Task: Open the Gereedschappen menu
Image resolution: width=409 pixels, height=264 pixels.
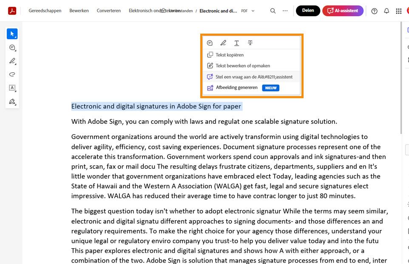Action: [45, 11]
